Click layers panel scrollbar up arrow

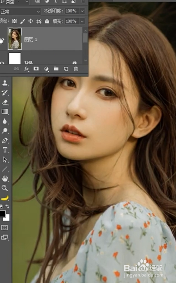click(85, 31)
